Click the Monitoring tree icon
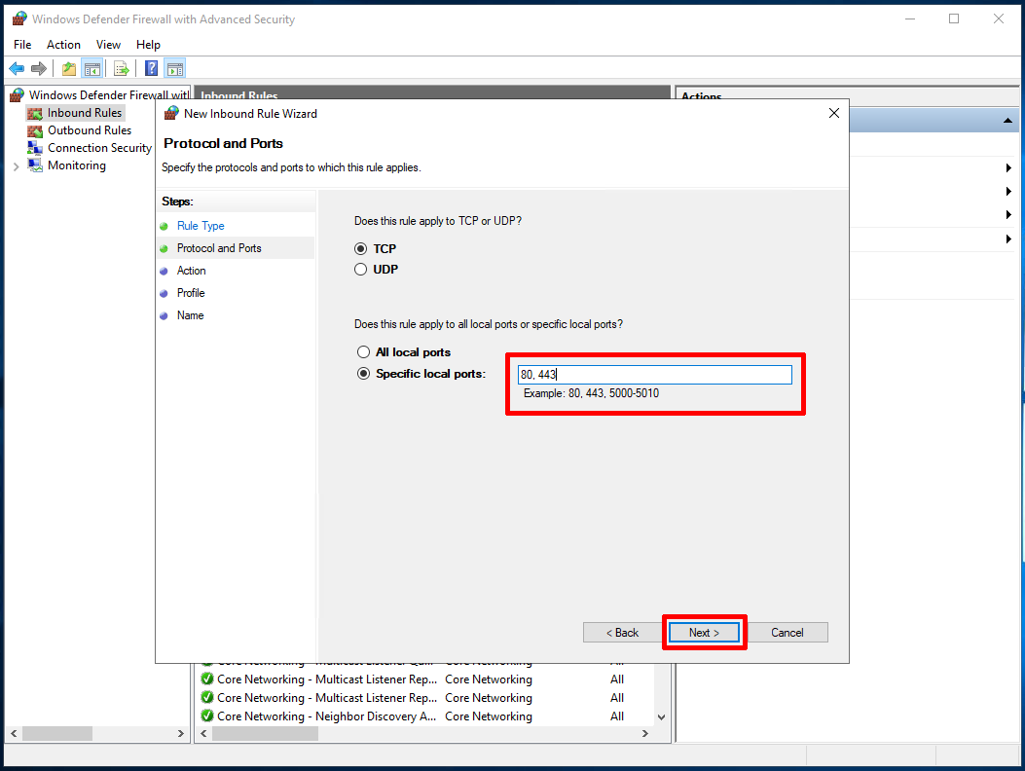The height and width of the screenshot is (771, 1025). (35, 165)
